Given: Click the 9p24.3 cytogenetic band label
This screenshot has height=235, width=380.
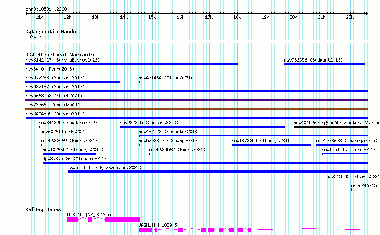Looking at the screenshot, I should click(x=33, y=37).
